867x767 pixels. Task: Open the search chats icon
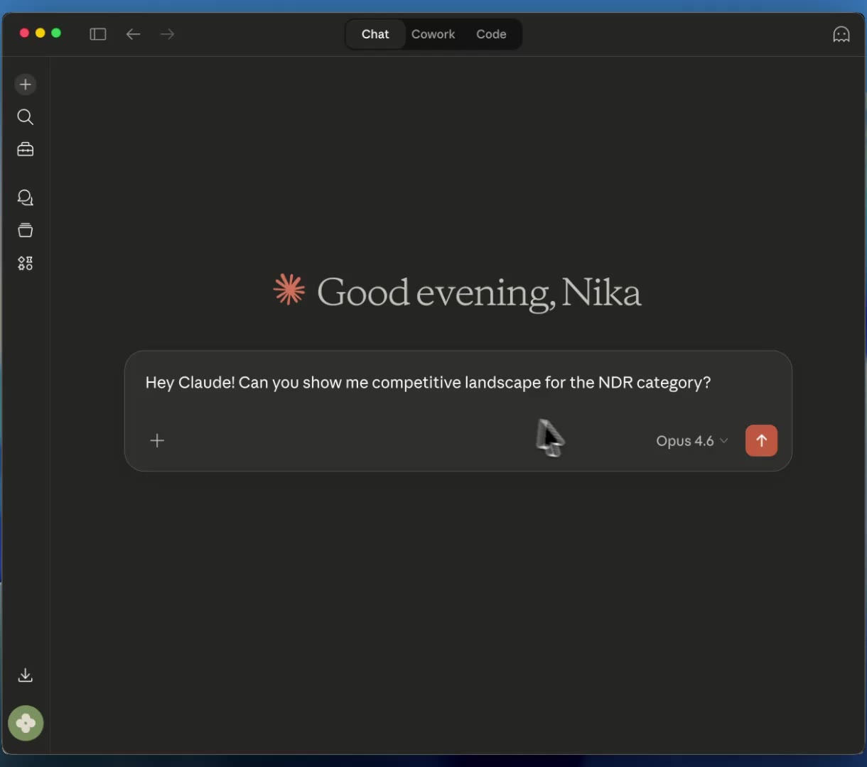(x=26, y=117)
